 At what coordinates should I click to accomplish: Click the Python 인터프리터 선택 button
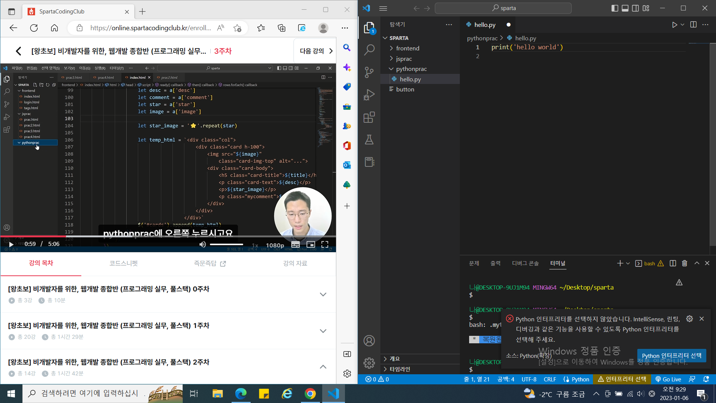pyautogui.click(x=671, y=356)
